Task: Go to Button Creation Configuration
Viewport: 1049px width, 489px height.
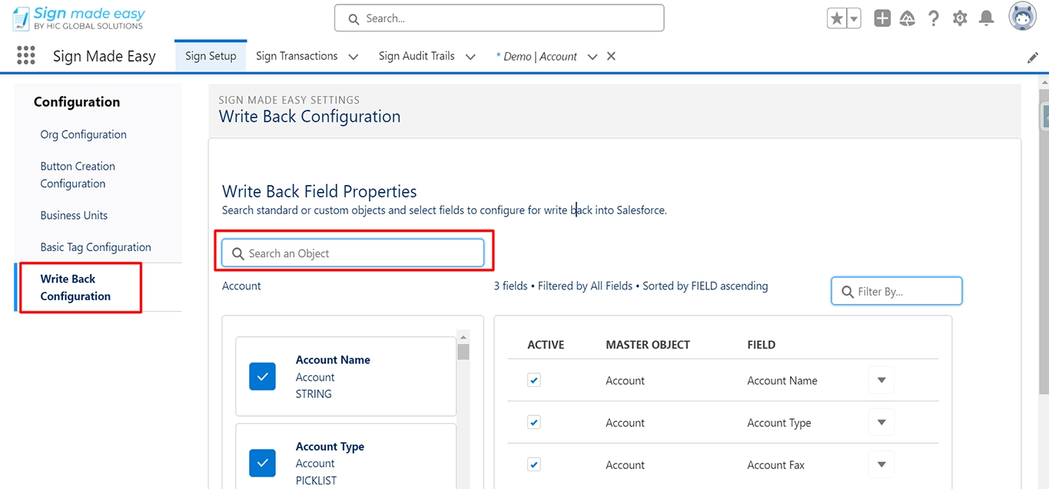Action: coord(78,175)
